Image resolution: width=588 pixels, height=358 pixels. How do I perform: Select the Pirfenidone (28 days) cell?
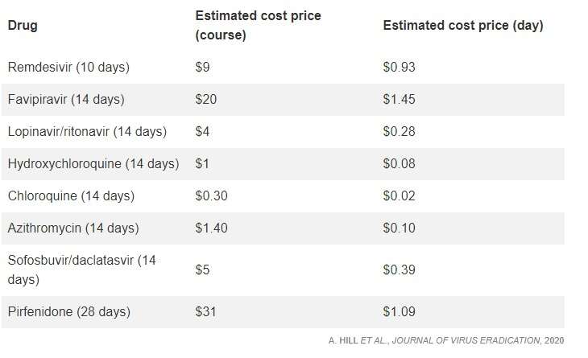tap(68, 311)
